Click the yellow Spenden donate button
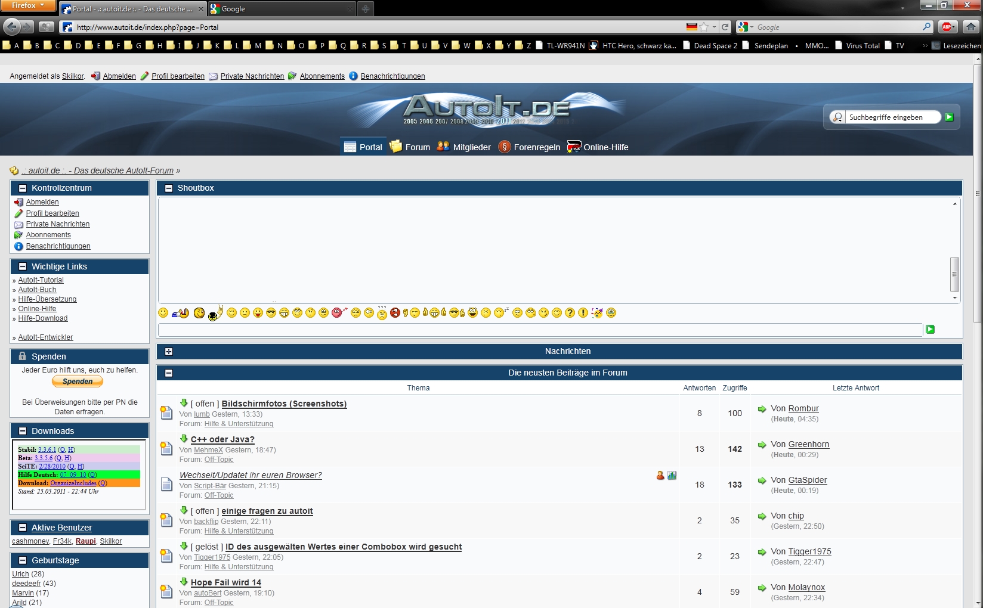 [78, 381]
